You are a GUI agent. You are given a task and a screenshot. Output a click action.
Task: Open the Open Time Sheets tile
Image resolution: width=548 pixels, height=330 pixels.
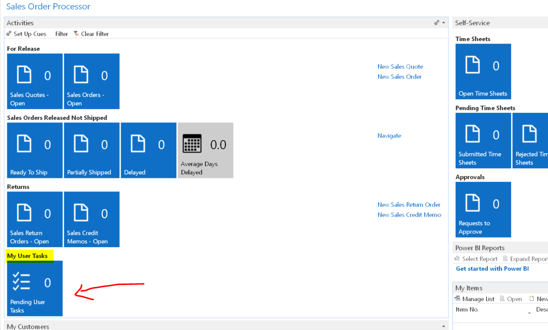click(x=483, y=71)
